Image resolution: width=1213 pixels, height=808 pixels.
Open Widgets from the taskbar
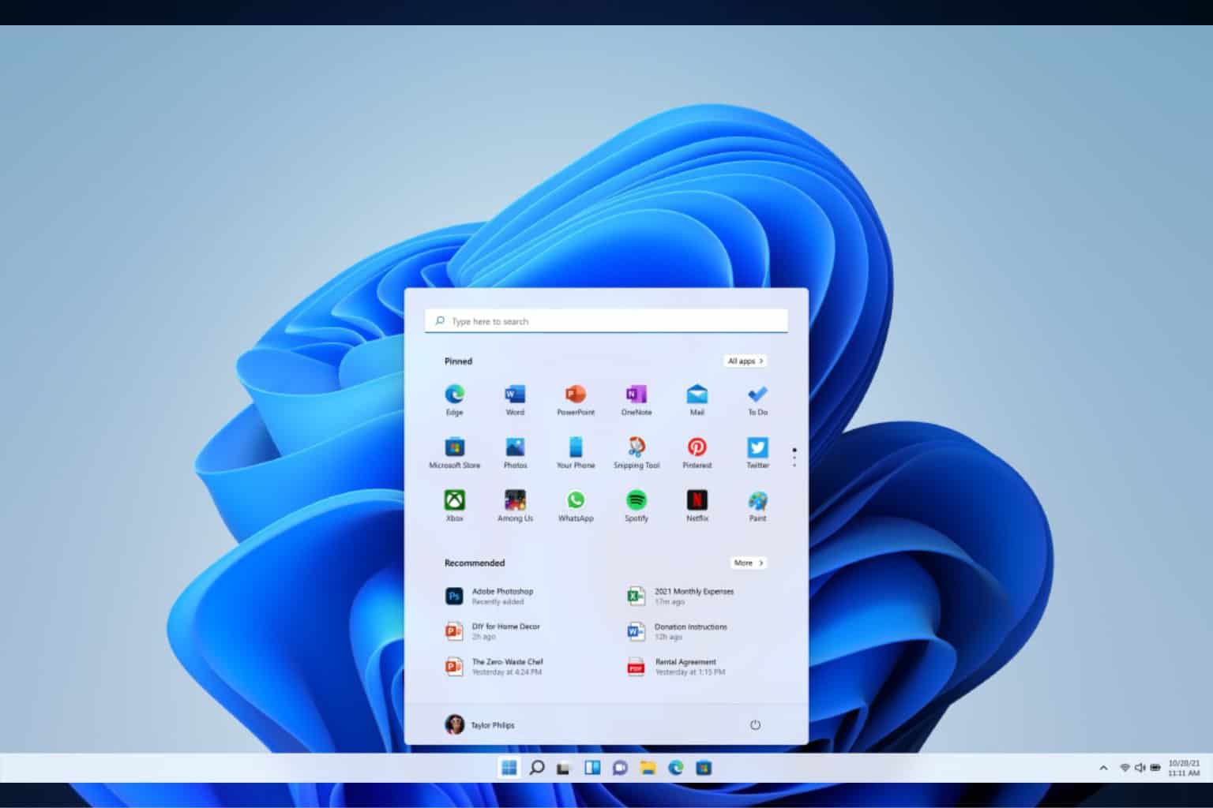click(x=592, y=767)
